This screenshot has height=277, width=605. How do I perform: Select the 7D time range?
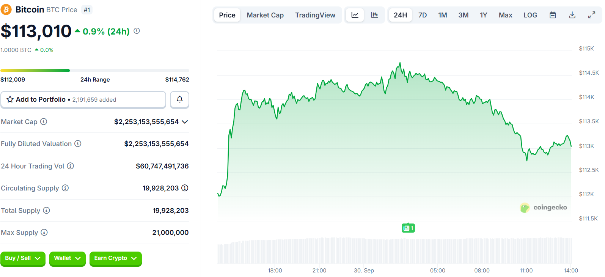click(423, 15)
